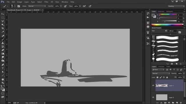Switch to the Swatches tab
Viewport: 186px width, 104px height.
(161, 12)
